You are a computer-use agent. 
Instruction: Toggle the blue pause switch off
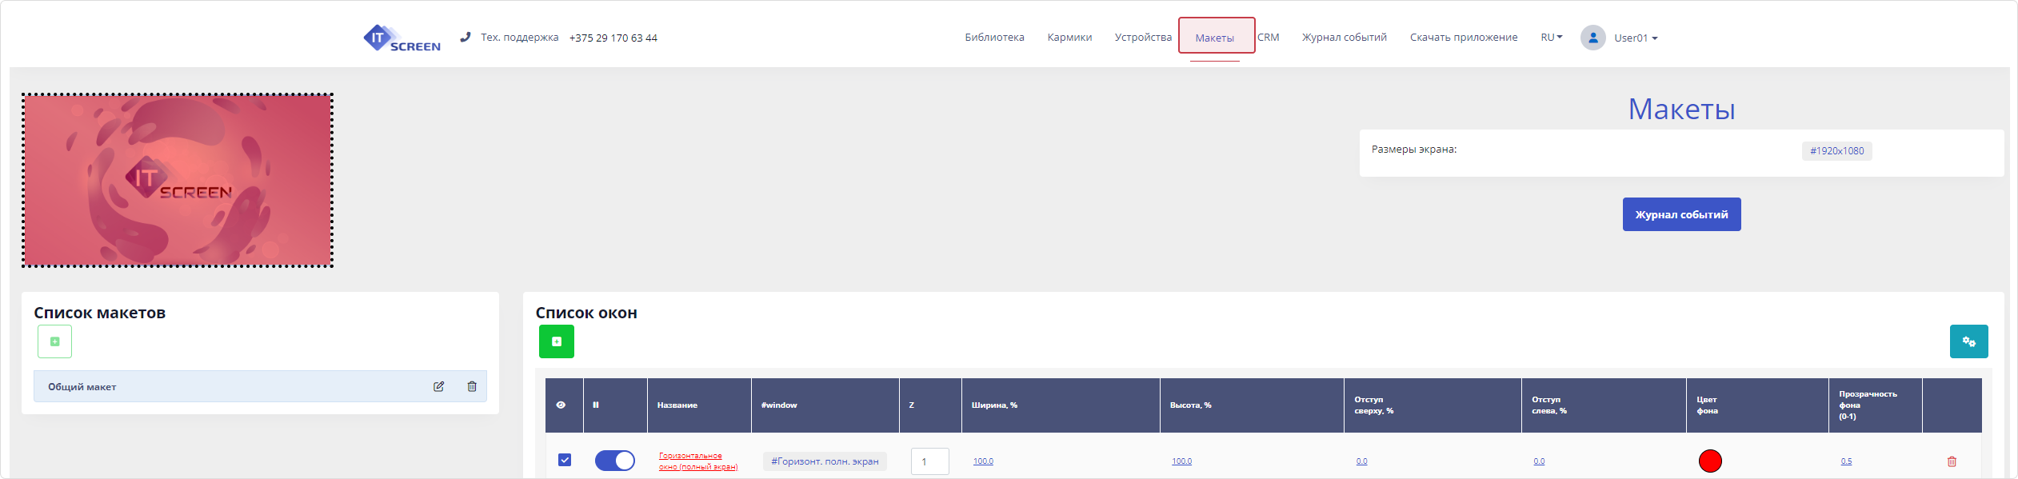614,461
